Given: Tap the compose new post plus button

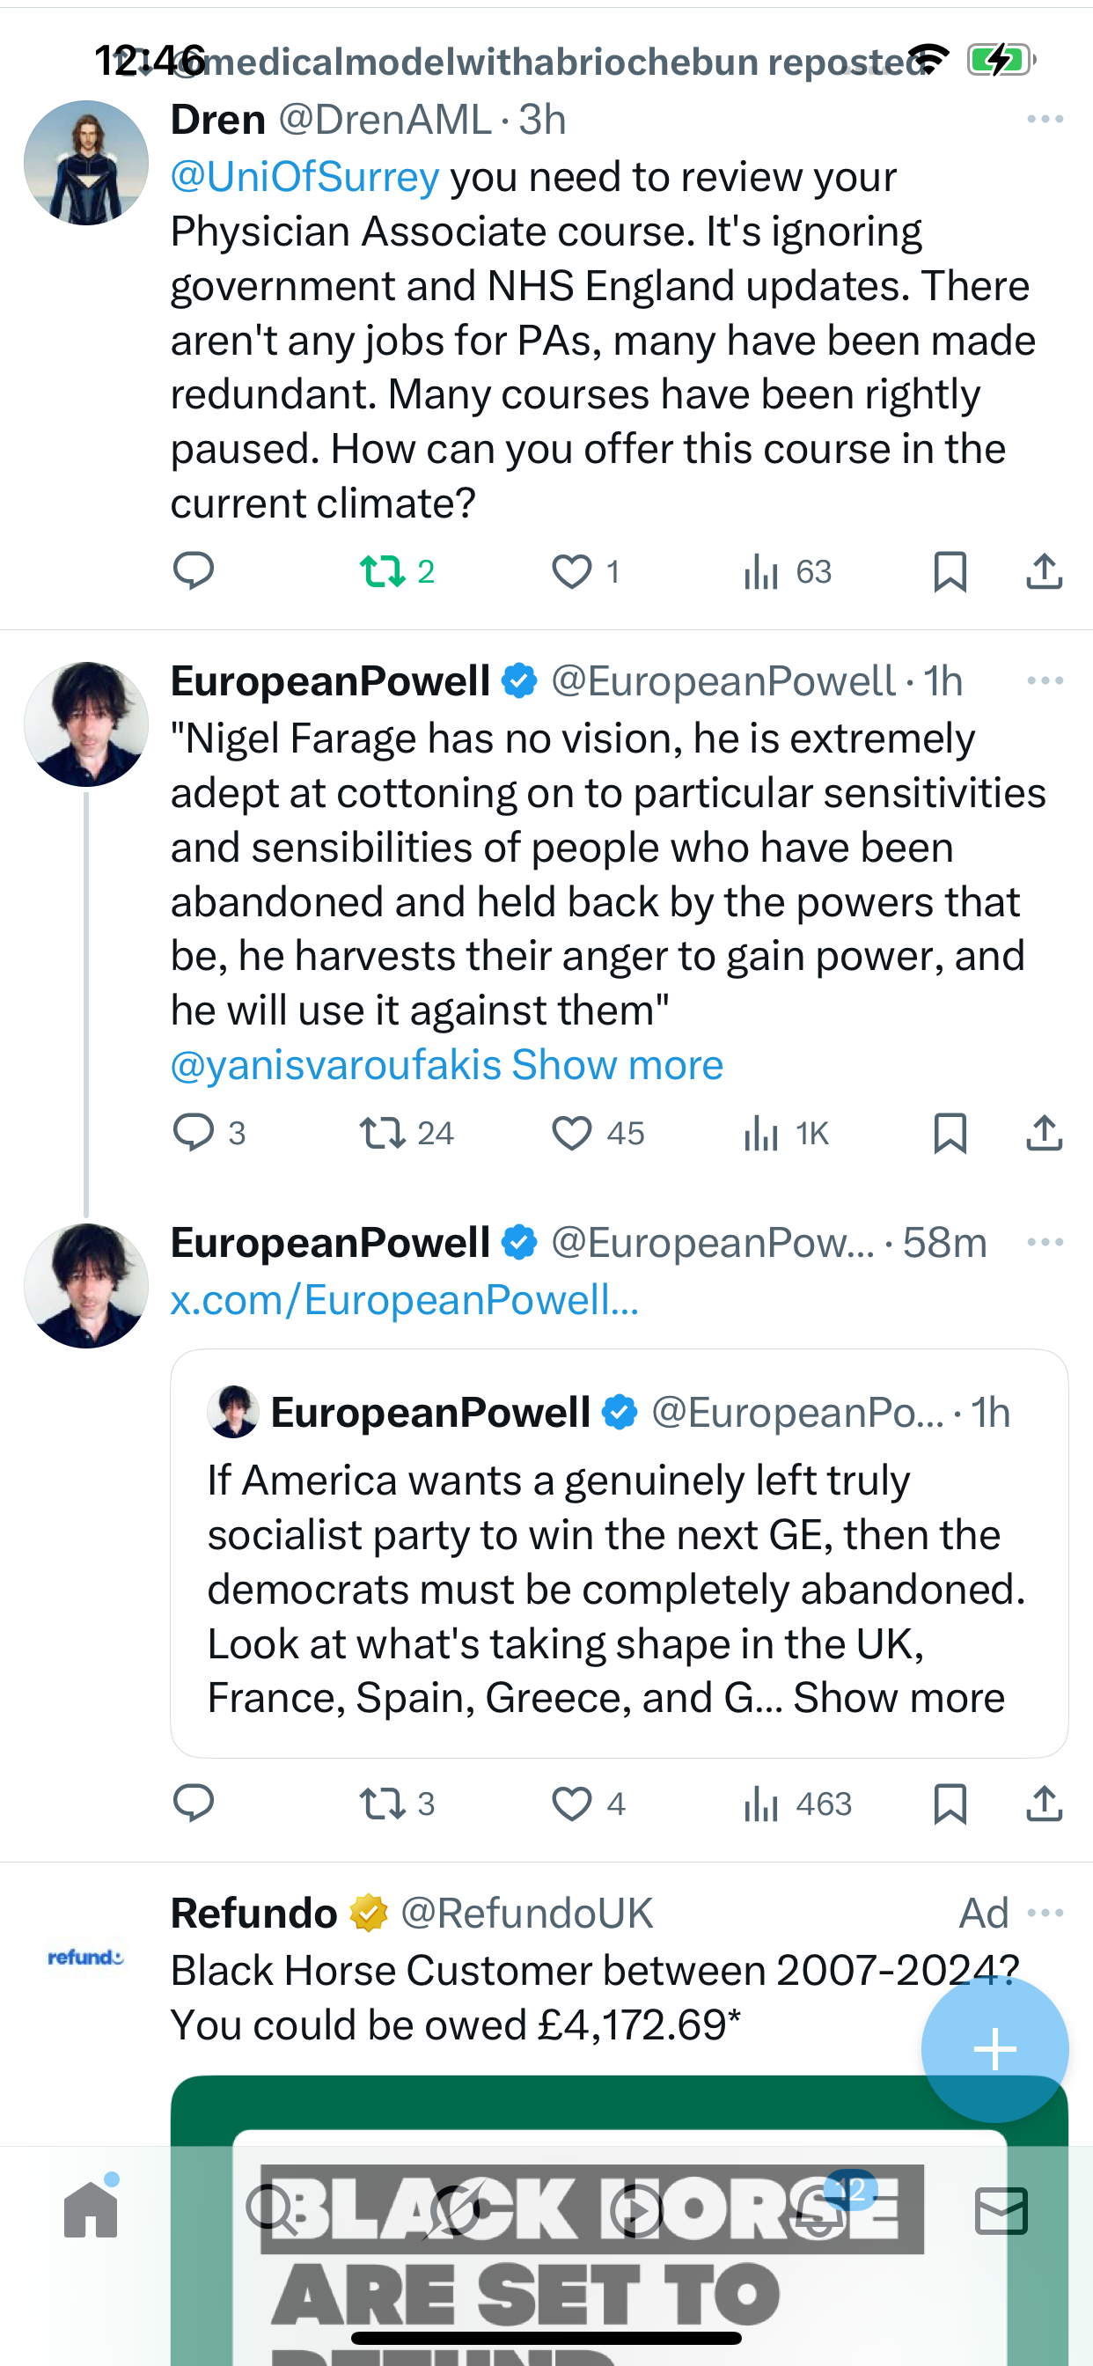Looking at the screenshot, I should point(994,2049).
